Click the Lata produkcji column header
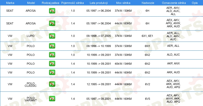The height and width of the screenshot is (106, 203). (x=99, y=3)
